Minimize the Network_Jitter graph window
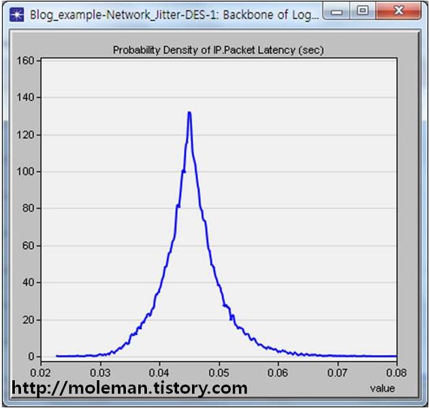The width and height of the screenshot is (429, 408). 336,11
